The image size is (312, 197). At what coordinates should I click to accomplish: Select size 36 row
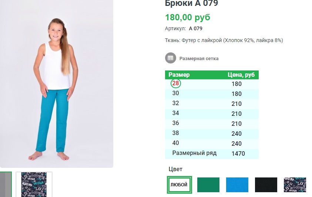click(x=175, y=124)
